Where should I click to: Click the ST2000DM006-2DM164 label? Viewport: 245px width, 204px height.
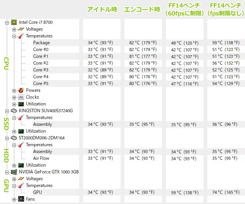click(42, 138)
